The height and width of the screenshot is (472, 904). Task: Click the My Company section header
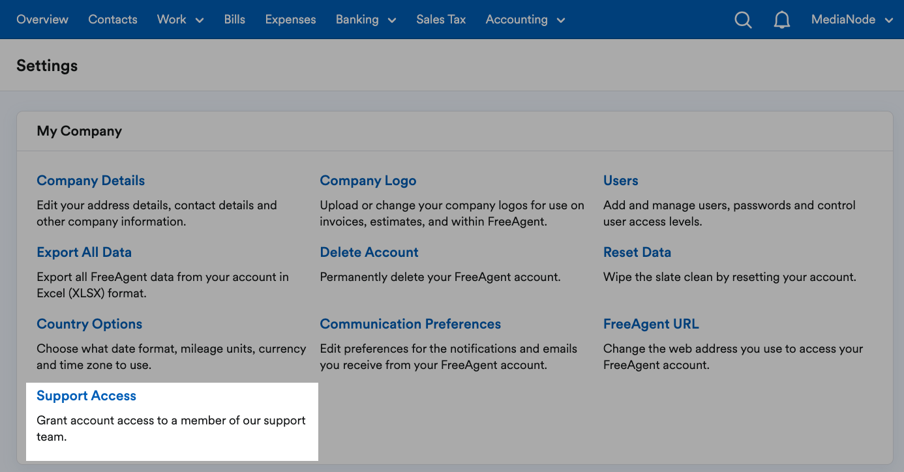(80, 131)
